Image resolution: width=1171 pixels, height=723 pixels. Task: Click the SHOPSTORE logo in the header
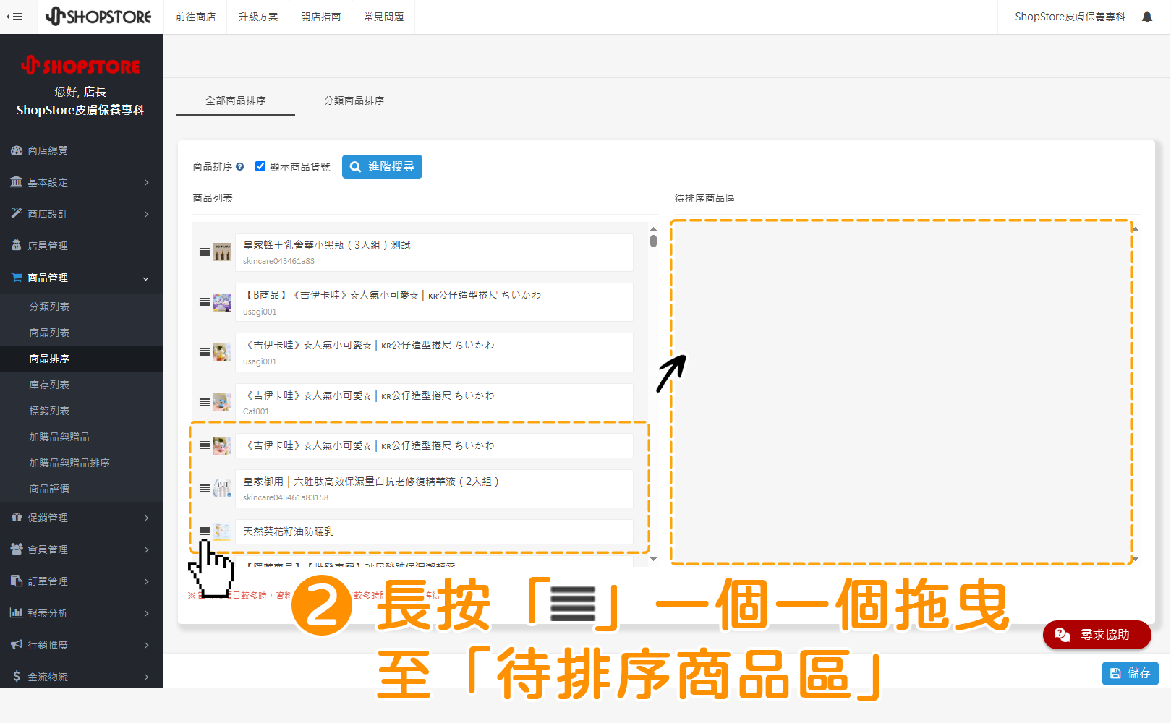[98, 16]
